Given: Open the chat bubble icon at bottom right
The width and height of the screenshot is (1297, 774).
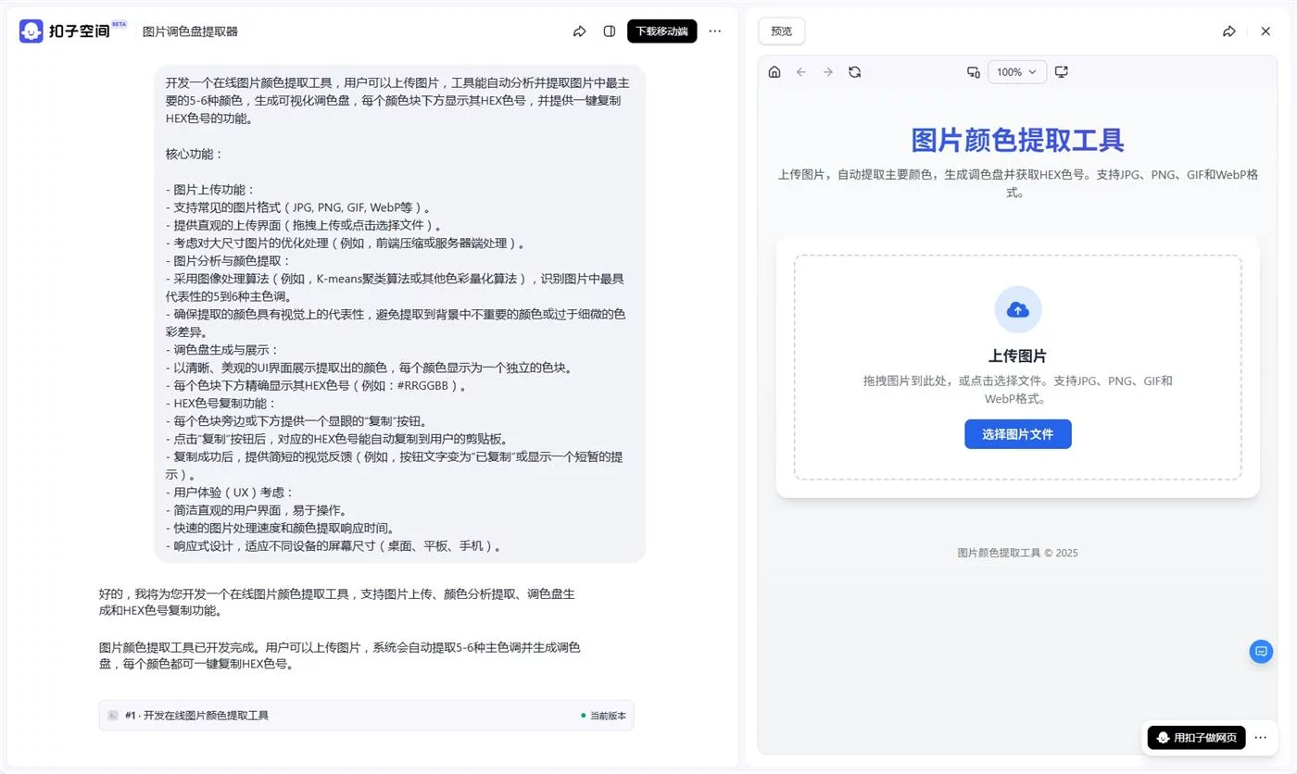Looking at the screenshot, I should (1261, 651).
